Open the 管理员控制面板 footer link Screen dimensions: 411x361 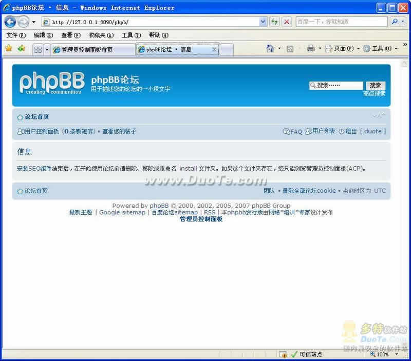[x=201, y=219]
